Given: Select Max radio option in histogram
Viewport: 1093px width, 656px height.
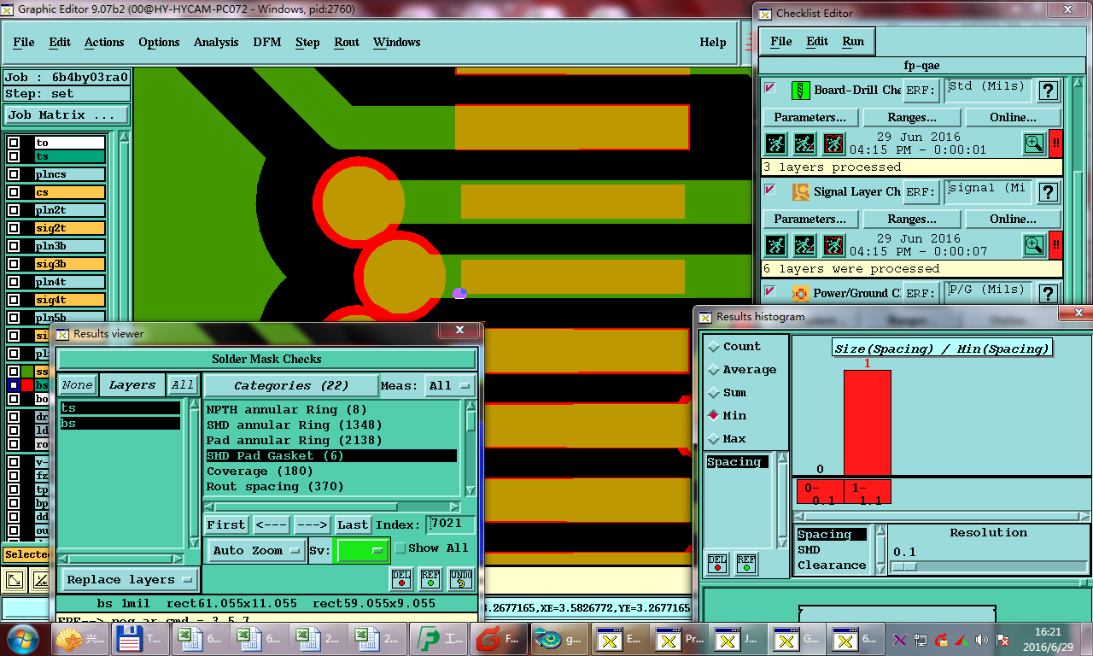Looking at the screenshot, I should 714,439.
